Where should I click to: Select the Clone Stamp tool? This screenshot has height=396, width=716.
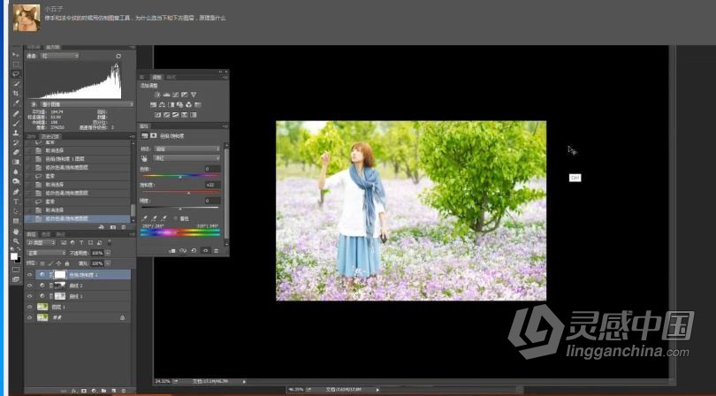click(x=16, y=133)
